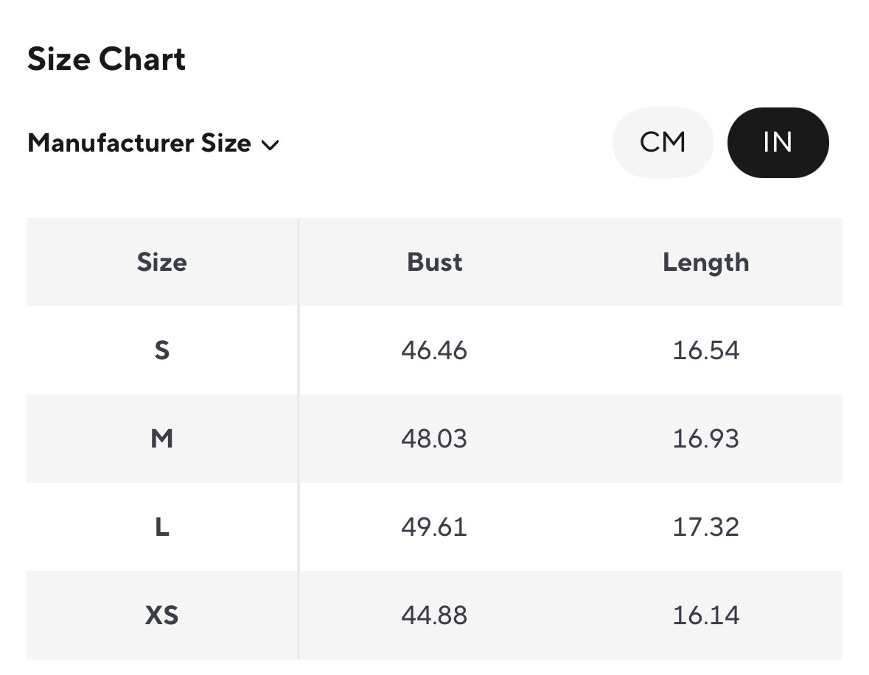Click the Size Chart heading
This screenshot has height=675, width=869.
tap(107, 59)
